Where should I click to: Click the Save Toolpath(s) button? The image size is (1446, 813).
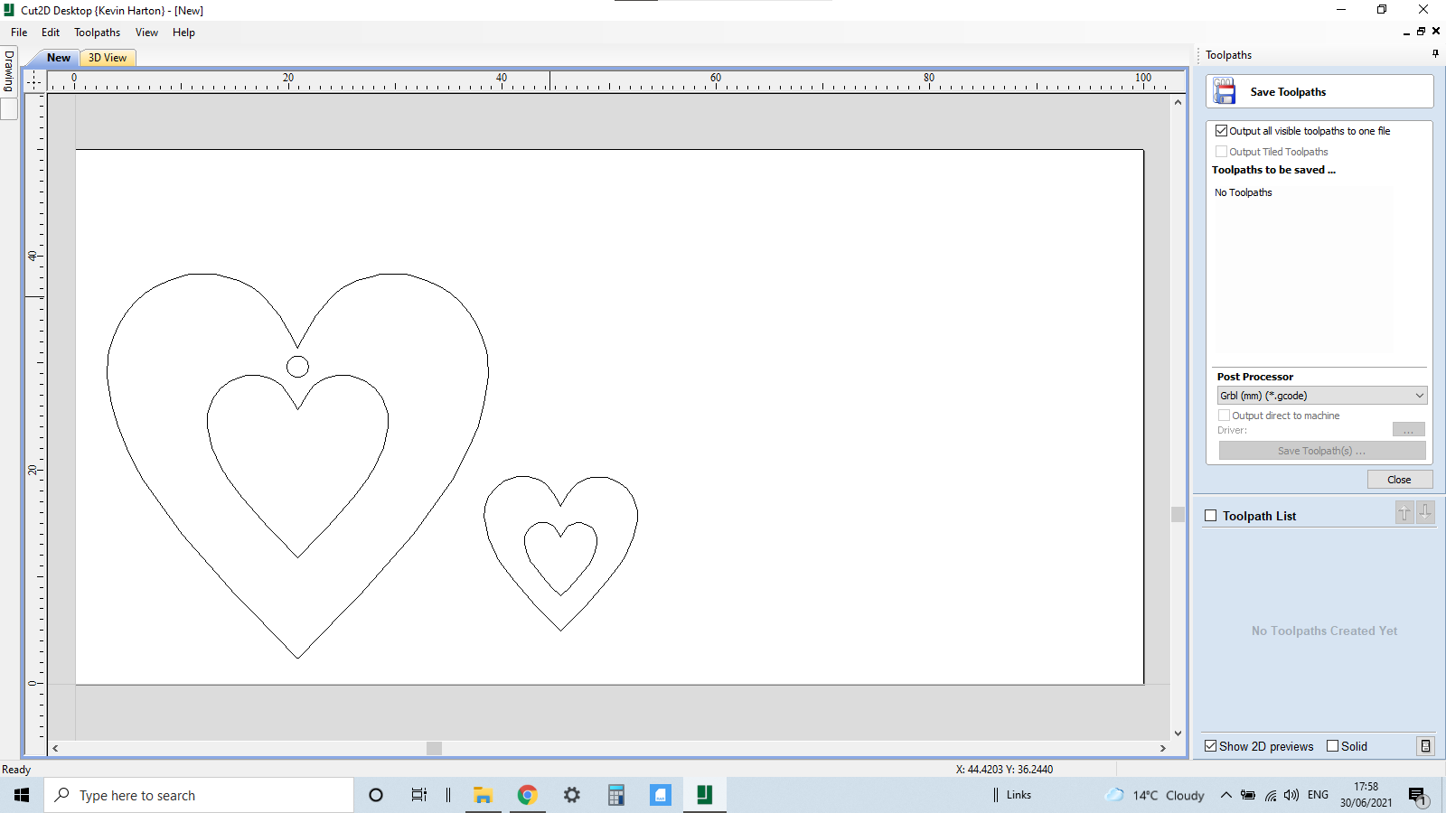1321,450
